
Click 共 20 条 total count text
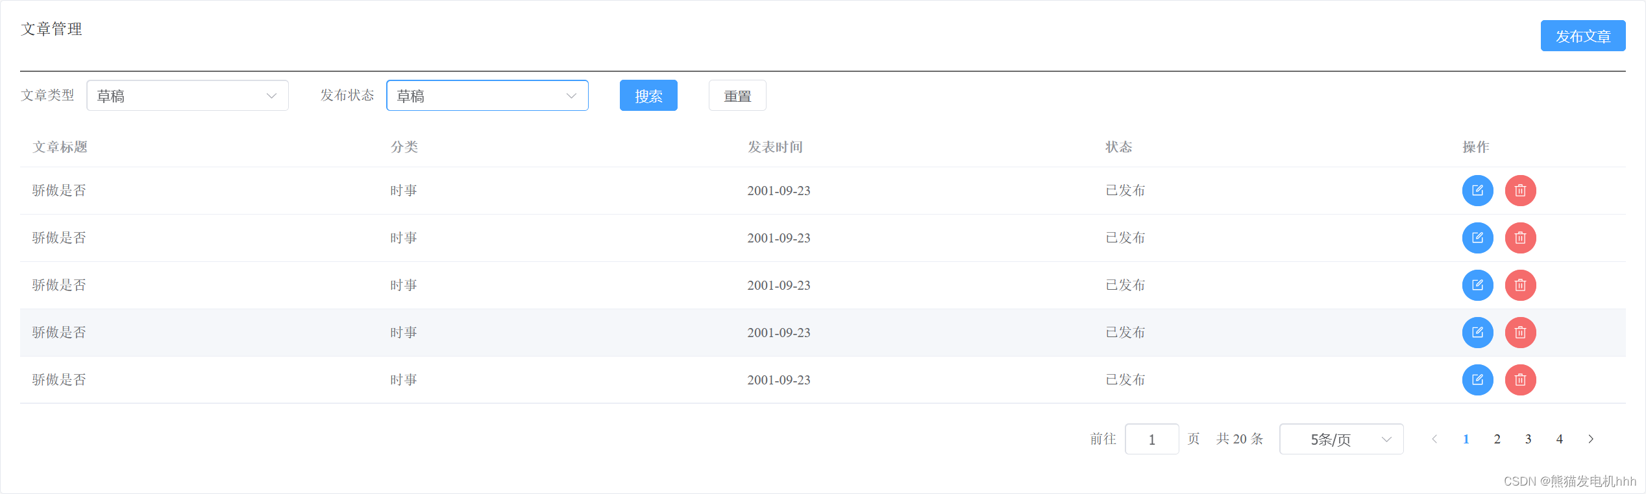1240,439
